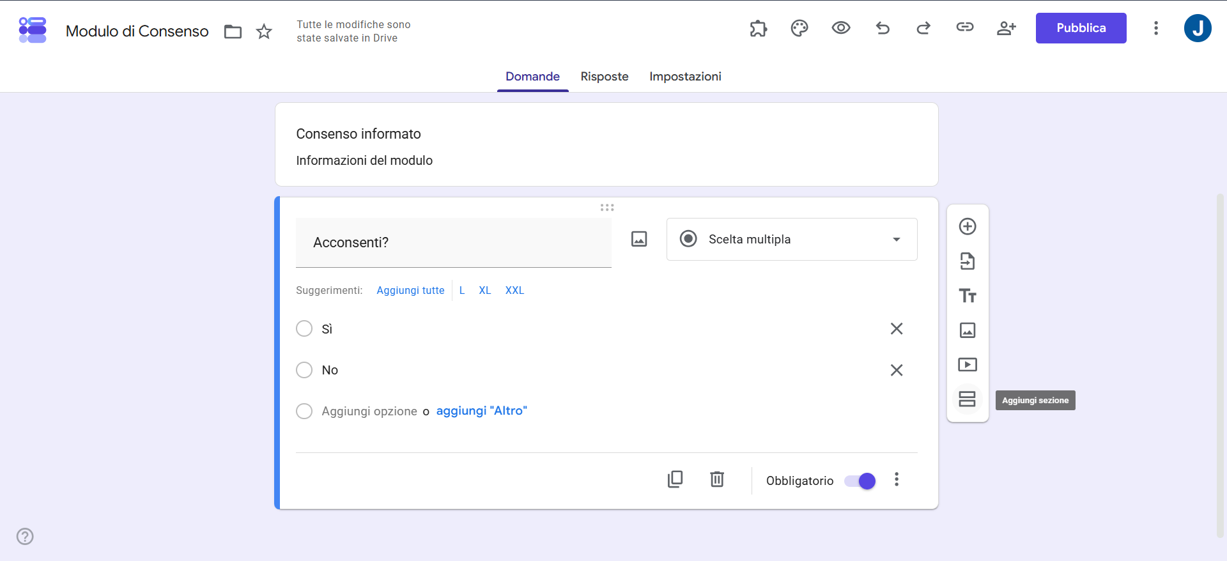Grab question drag handle dots

click(607, 208)
